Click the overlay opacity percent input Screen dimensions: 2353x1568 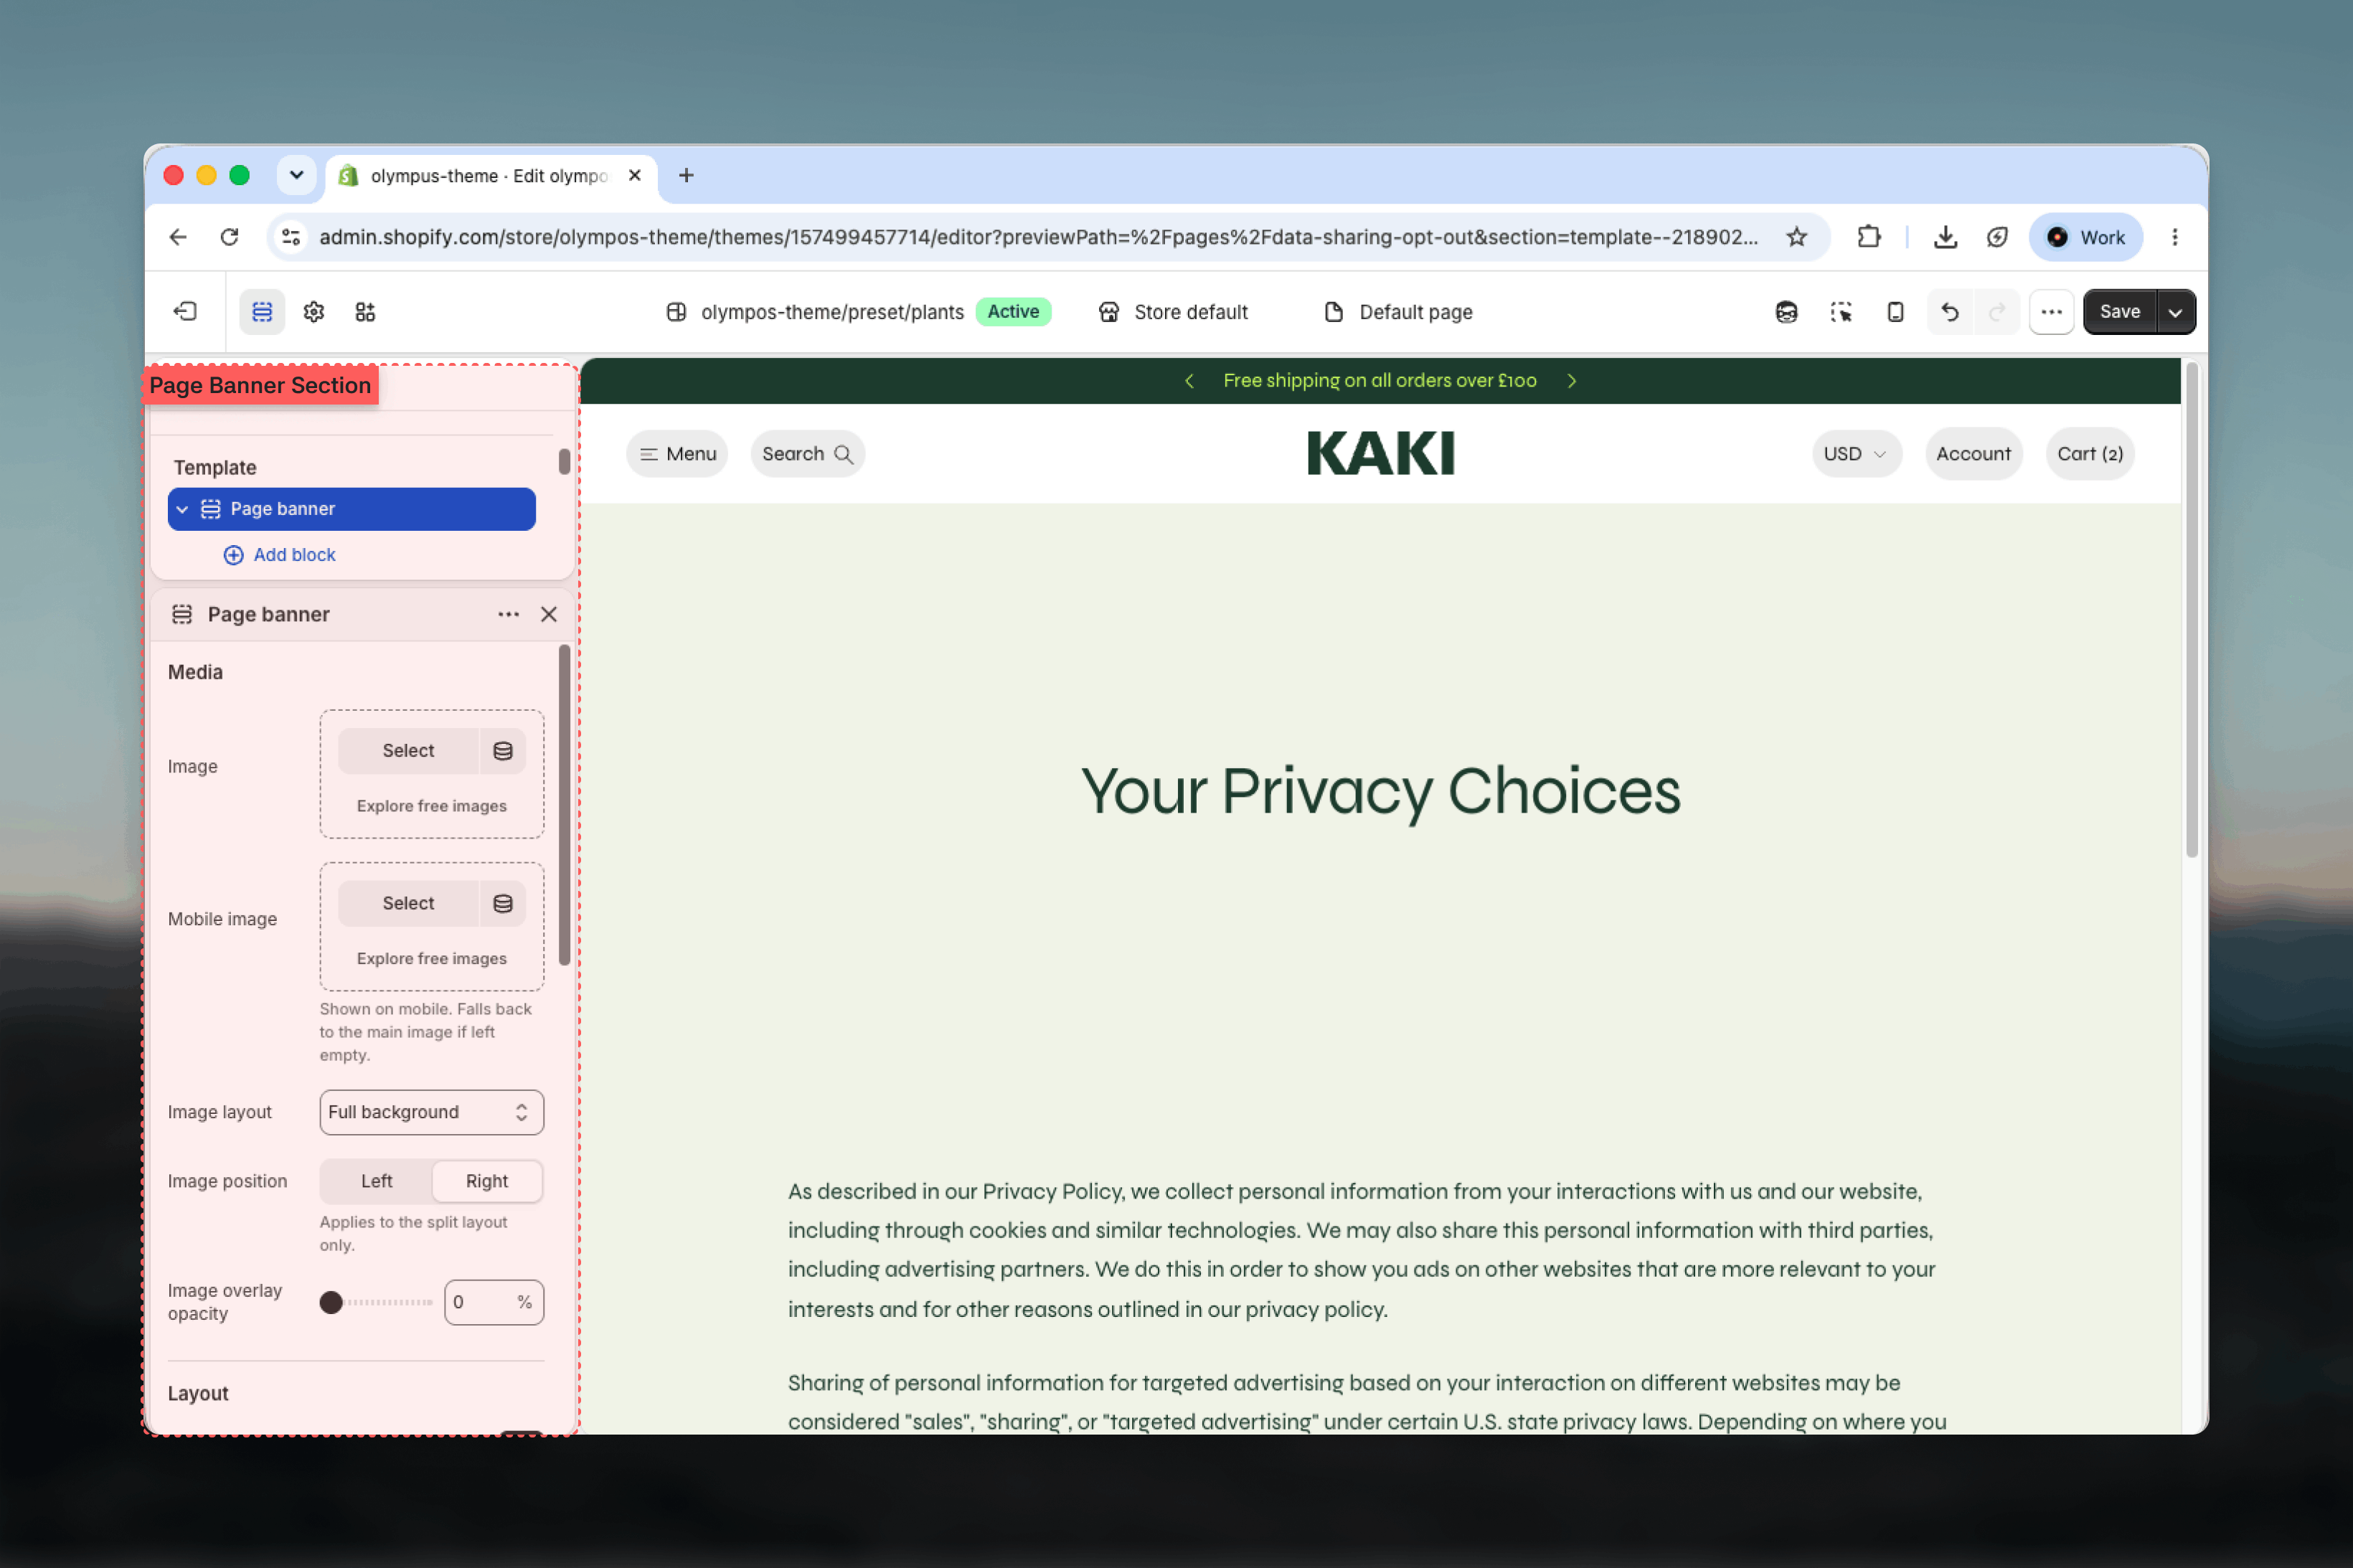pos(494,1302)
